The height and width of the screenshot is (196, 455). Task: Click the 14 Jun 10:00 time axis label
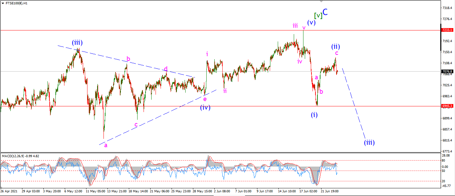click(x=287, y=191)
